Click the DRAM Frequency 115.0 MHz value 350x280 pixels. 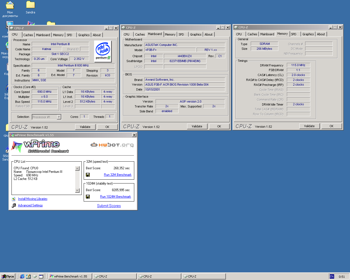click(298, 65)
